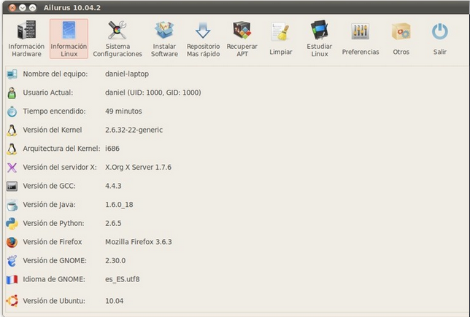Click the Salir power button

click(440, 39)
